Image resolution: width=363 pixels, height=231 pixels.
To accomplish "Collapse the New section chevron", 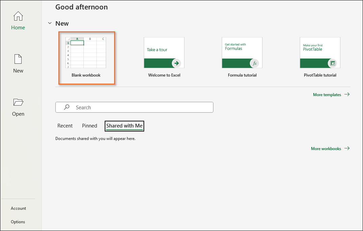I will tap(50, 23).
